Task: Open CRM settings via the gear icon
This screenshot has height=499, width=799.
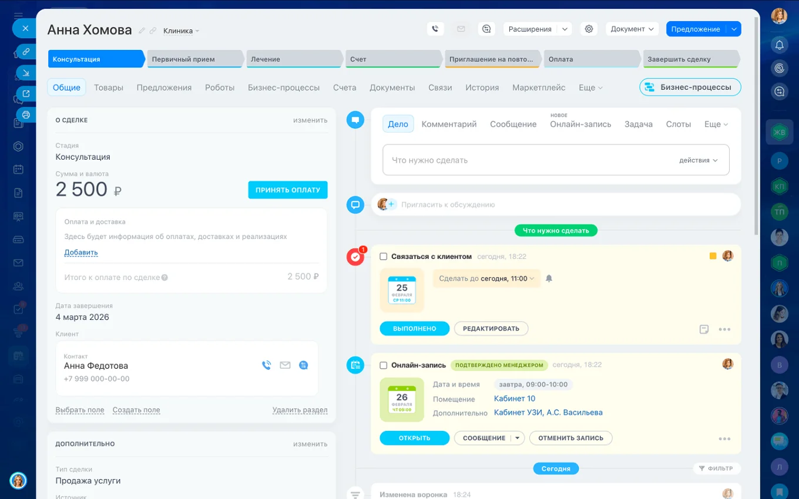Action: point(589,28)
